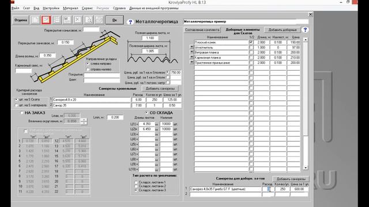Click the list rows toolbar icon

57,20
